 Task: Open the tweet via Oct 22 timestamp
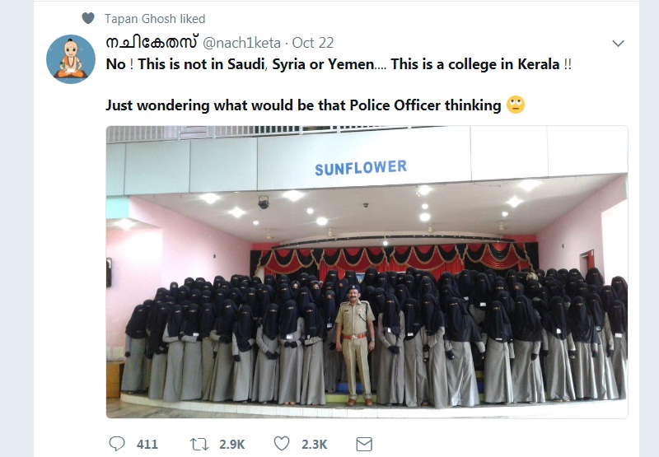pos(313,43)
